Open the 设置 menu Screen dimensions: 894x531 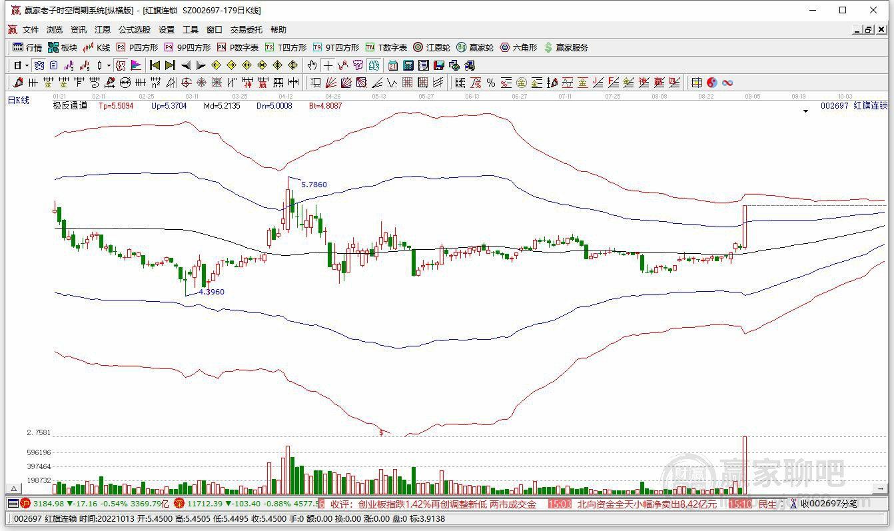coord(167,29)
